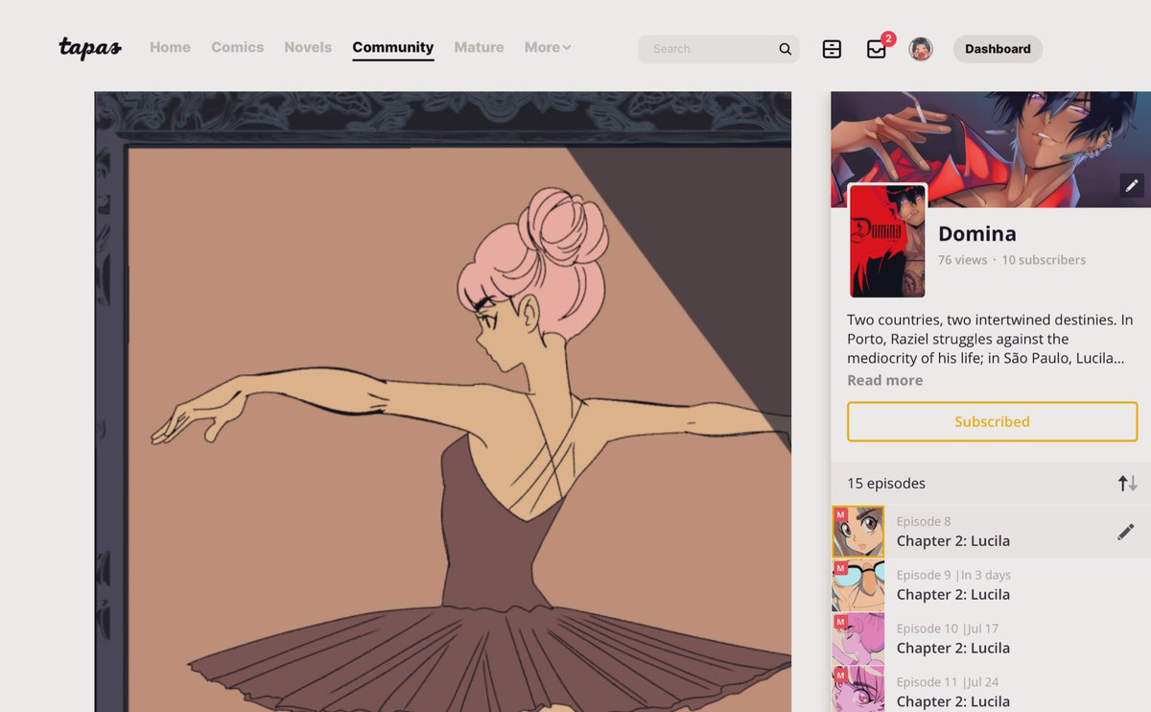Click inside the Search input field
This screenshot has width=1151, height=712.
pos(710,48)
